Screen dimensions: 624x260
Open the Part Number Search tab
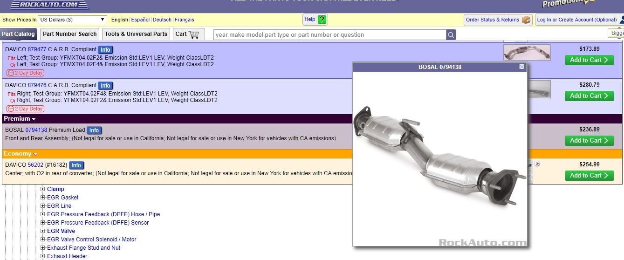pyautogui.click(x=70, y=34)
